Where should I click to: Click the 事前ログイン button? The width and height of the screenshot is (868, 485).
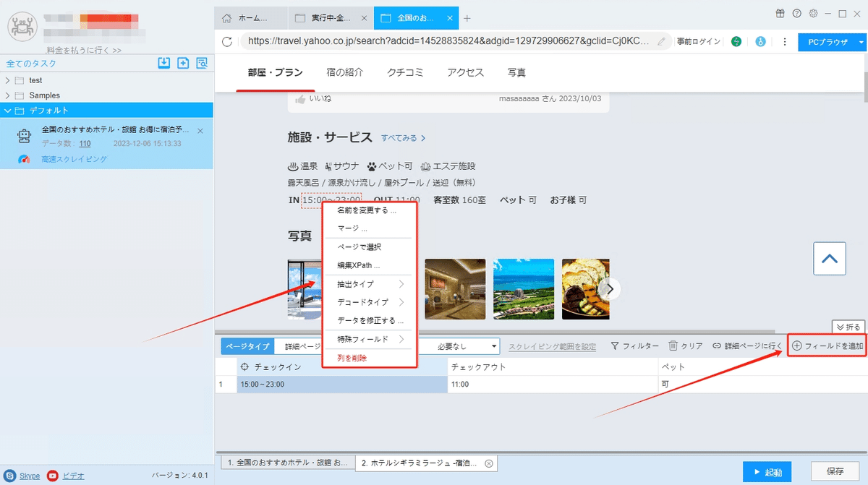[699, 42]
